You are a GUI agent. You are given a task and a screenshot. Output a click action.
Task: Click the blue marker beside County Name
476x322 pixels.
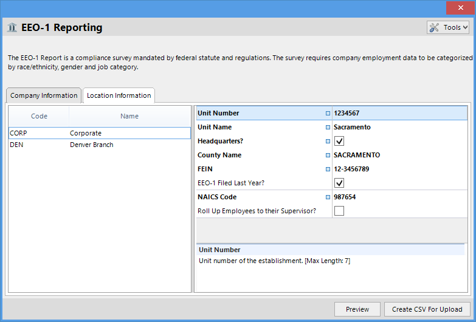pyautogui.click(x=328, y=155)
